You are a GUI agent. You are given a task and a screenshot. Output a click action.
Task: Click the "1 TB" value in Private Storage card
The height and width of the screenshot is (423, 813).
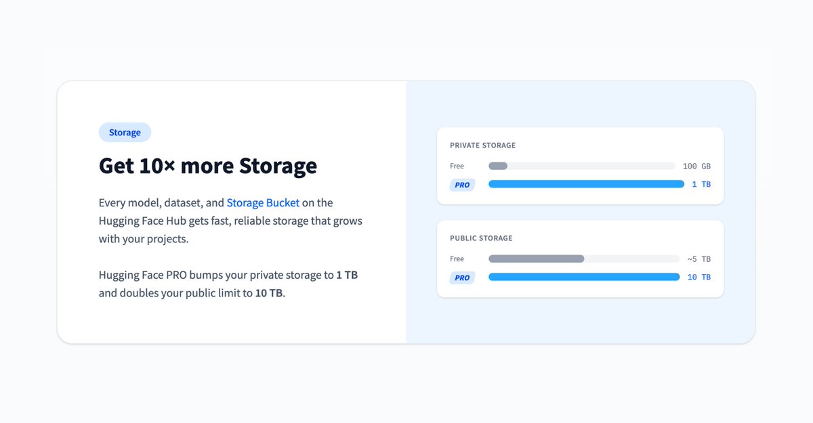[x=701, y=185]
